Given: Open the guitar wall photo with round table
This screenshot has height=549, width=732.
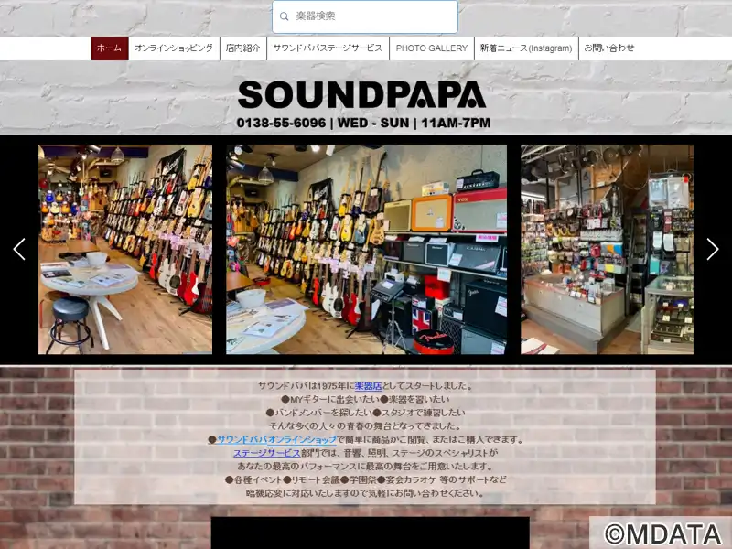Looking at the screenshot, I should click(125, 249).
